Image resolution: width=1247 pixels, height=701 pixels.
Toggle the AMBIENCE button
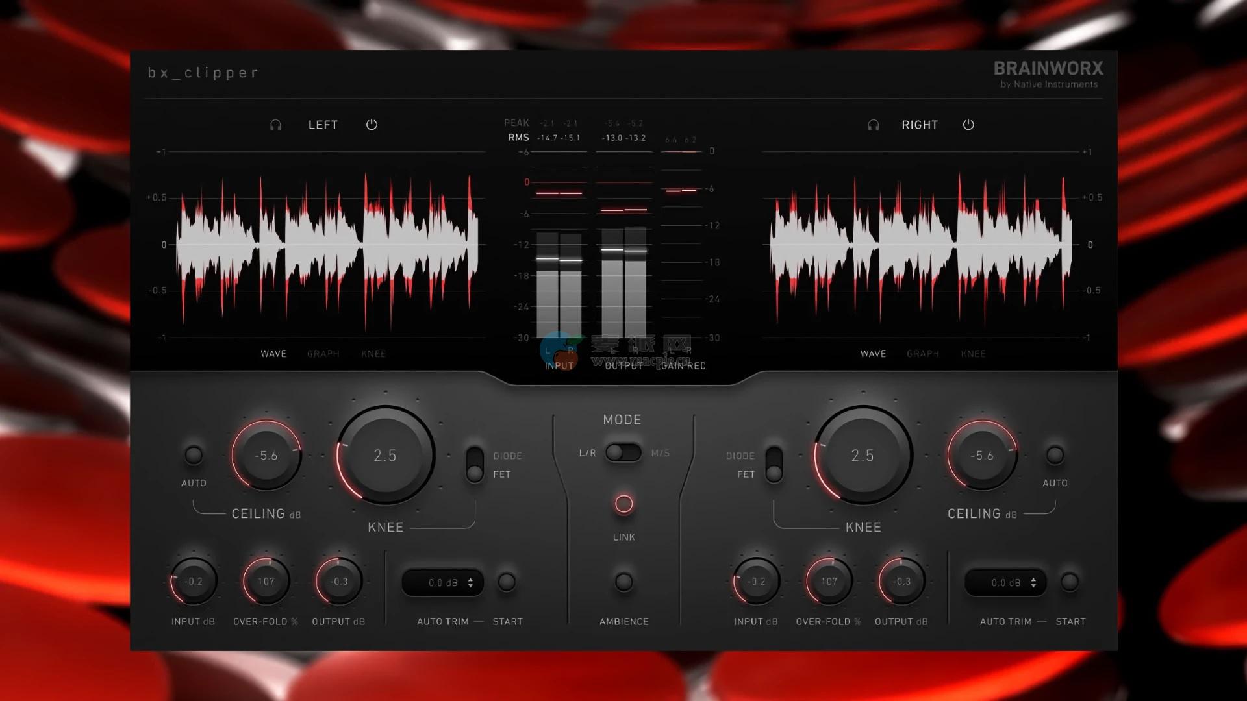[623, 582]
